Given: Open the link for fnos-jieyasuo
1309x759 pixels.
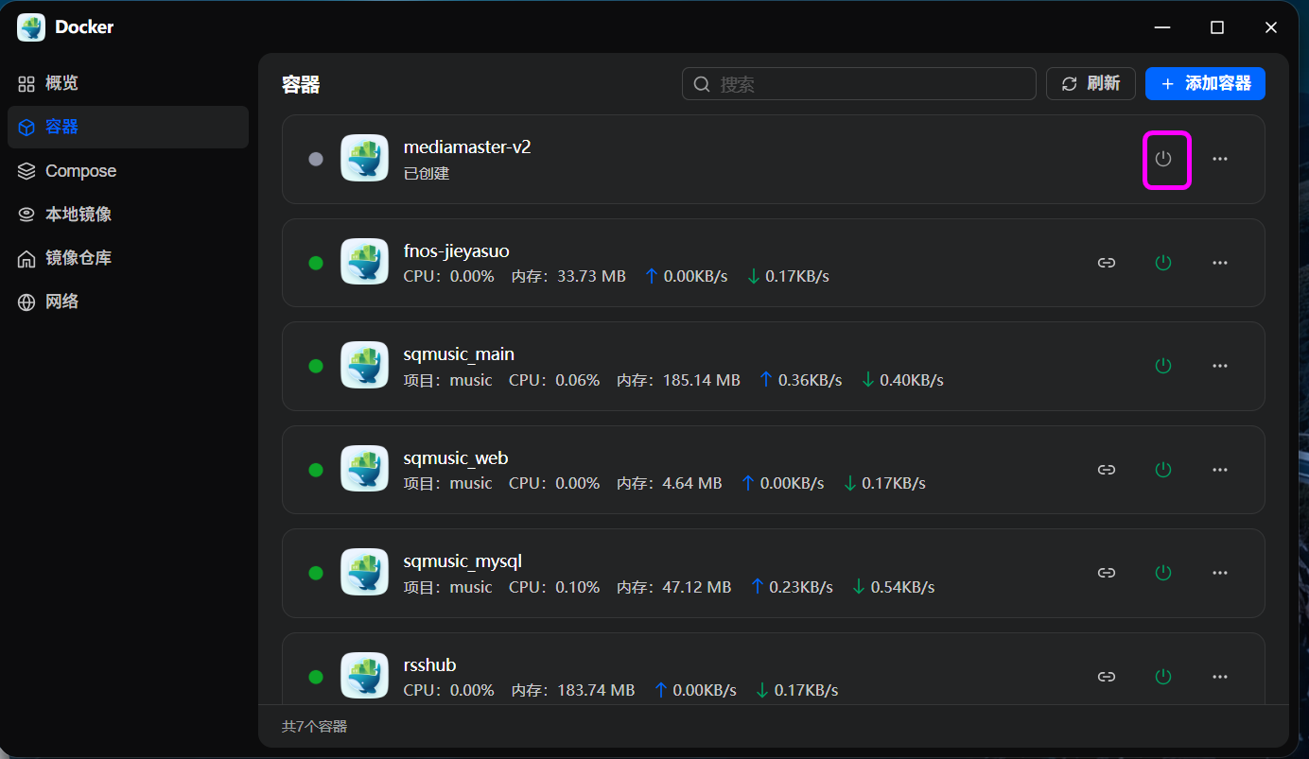Looking at the screenshot, I should click(1107, 263).
